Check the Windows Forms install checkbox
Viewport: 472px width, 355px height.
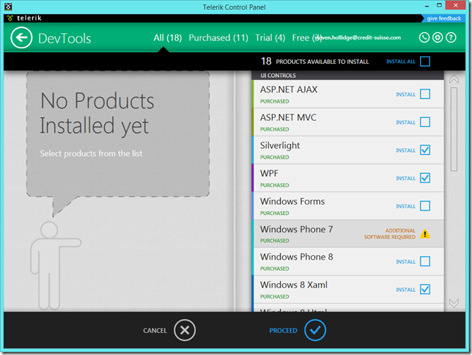pos(425,206)
